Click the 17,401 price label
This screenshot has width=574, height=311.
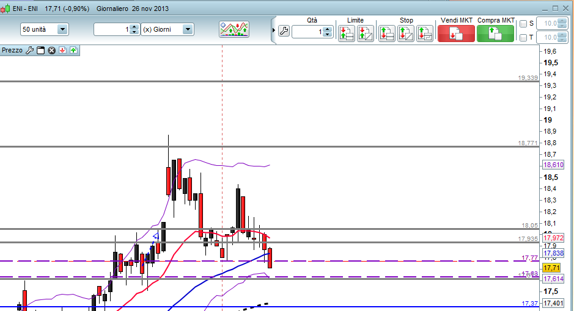[553, 303]
